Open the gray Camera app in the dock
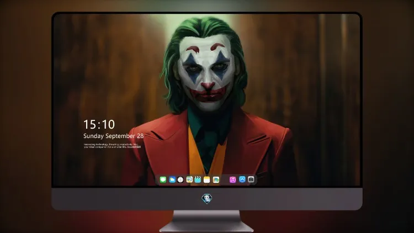 pos(251,179)
